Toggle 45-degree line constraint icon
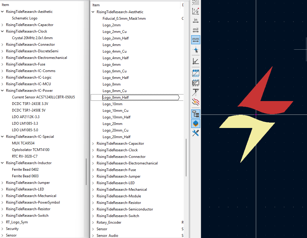The height and width of the screenshot is (238, 307). click(x=196, y=62)
